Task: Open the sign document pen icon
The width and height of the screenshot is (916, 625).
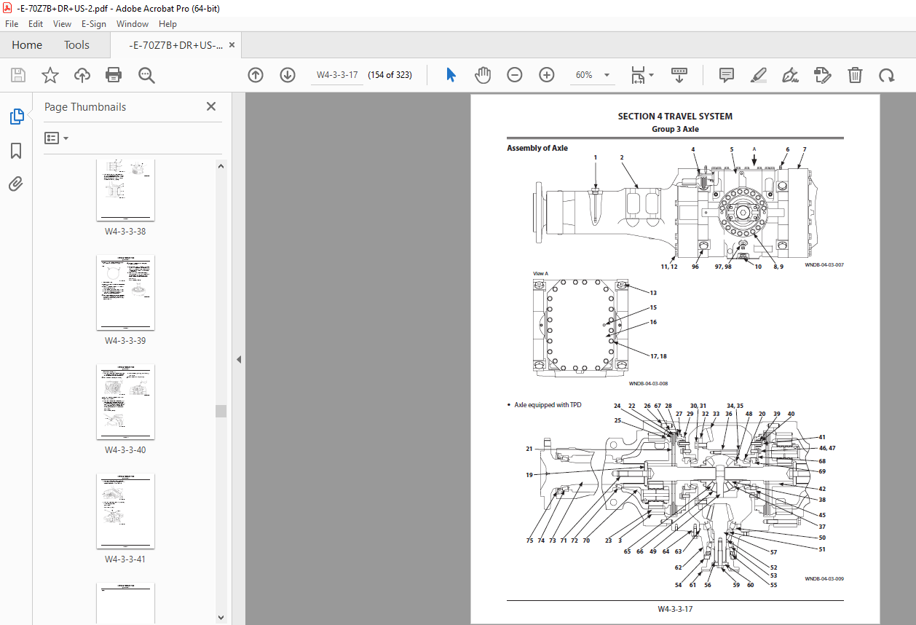Action: pos(790,75)
